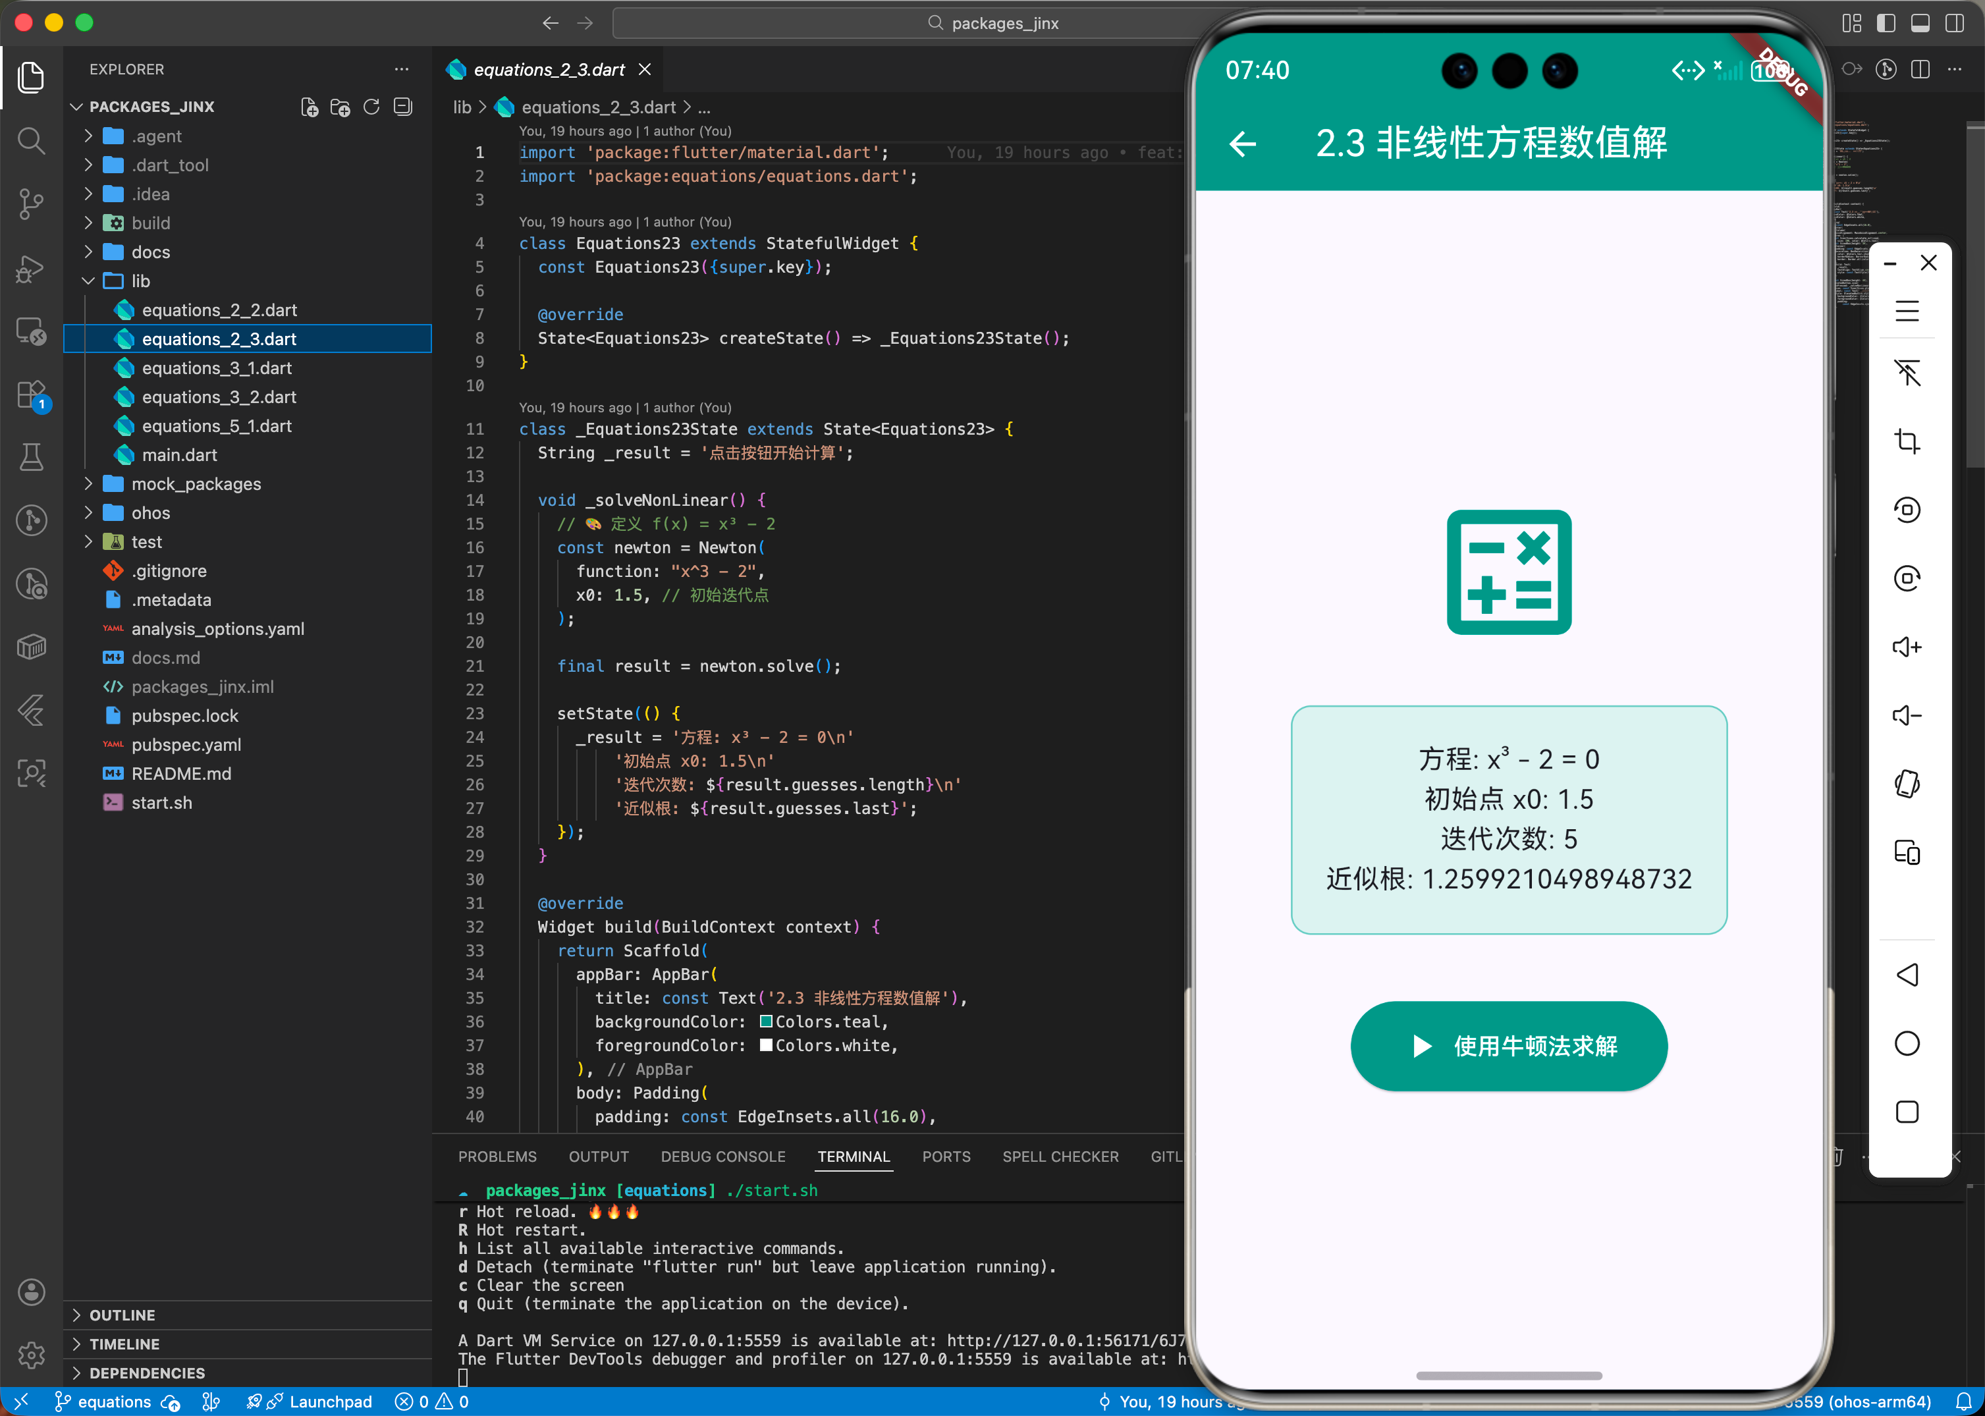Expand the OUTLINE section
This screenshot has height=1416, width=1985.
(x=122, y=1315)
